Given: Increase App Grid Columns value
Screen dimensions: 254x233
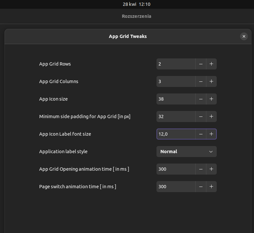Looking at the screenshot, I should coord(211,81).
